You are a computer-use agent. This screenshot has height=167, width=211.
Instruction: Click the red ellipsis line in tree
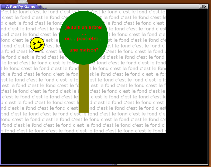(x=84, y=33)
